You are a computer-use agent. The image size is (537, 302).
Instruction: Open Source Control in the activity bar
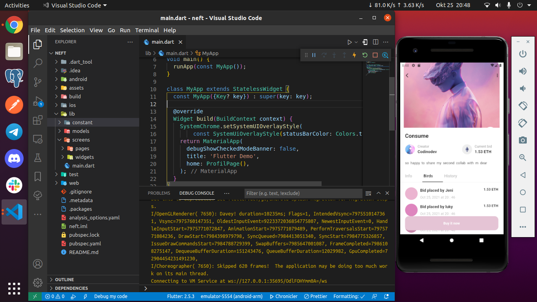pos(37,82)
